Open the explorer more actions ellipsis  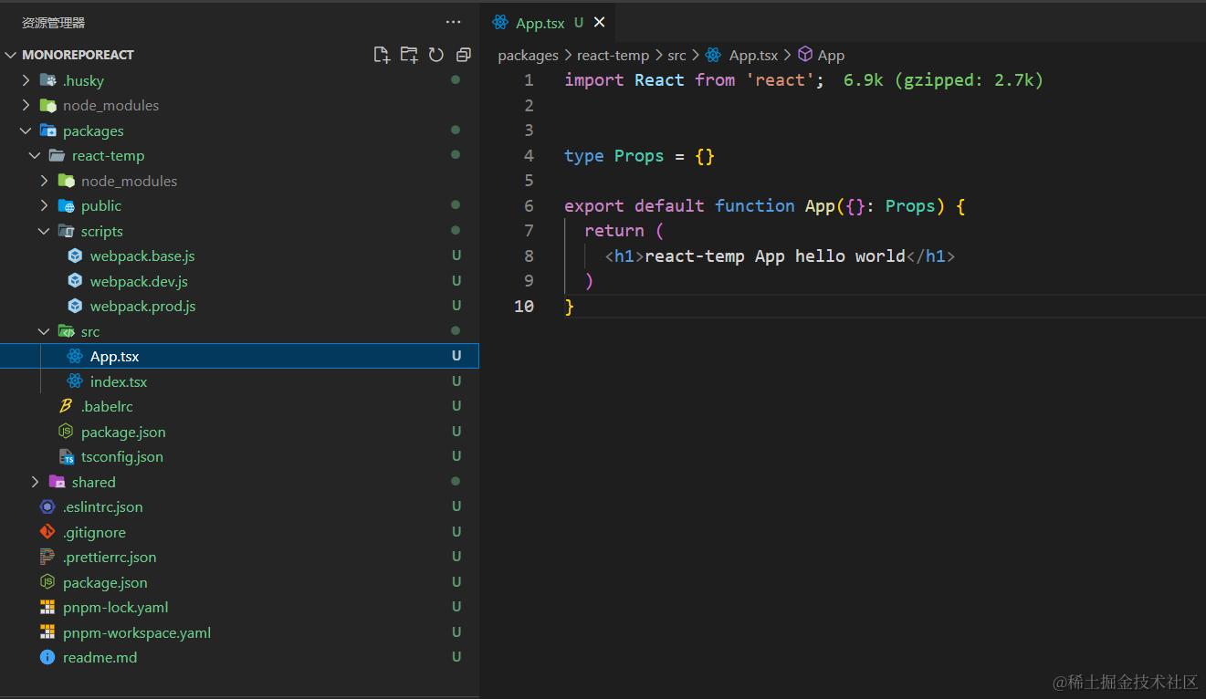(x=453, y=22)
